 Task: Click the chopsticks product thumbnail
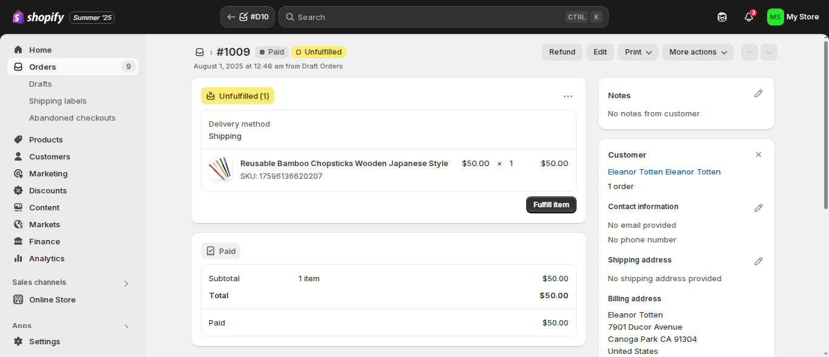221,169
